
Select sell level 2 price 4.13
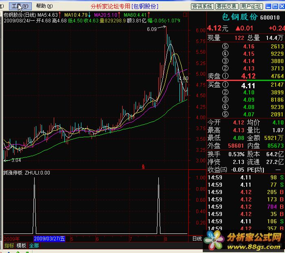click(249, 68)
